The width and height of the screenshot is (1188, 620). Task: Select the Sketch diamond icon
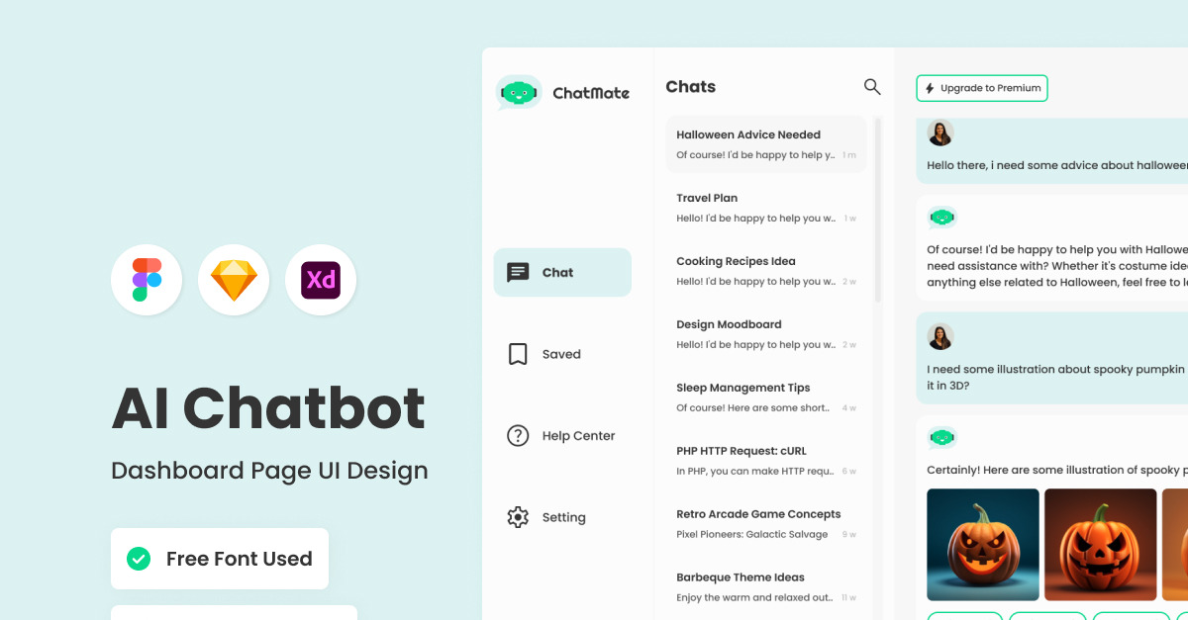234,280
